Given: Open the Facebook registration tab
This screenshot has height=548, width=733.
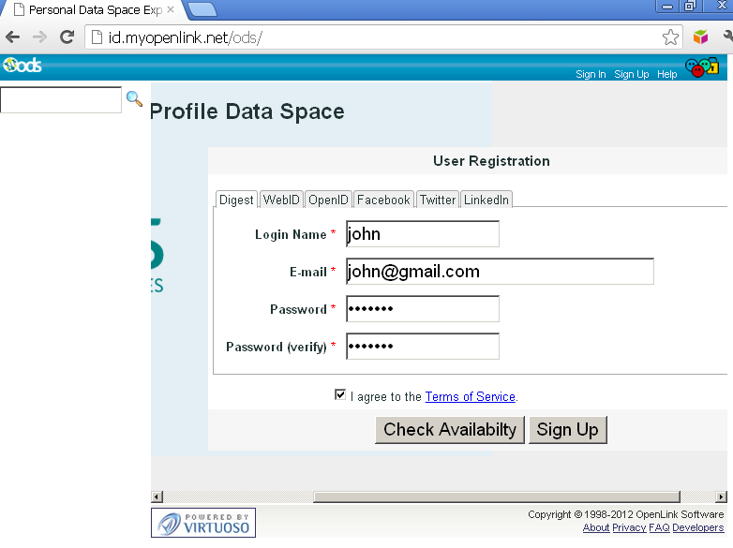Looking at the screenshot, I should (x=383, y=200).
